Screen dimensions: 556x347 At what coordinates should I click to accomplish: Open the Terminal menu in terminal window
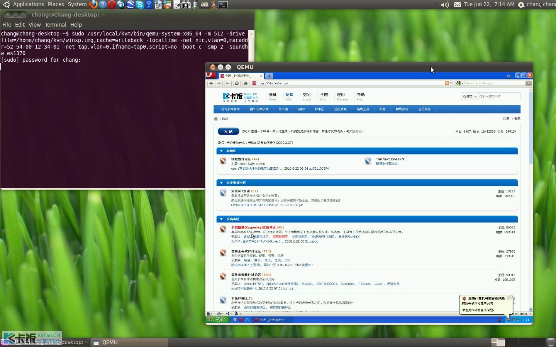tap(55, 24)
